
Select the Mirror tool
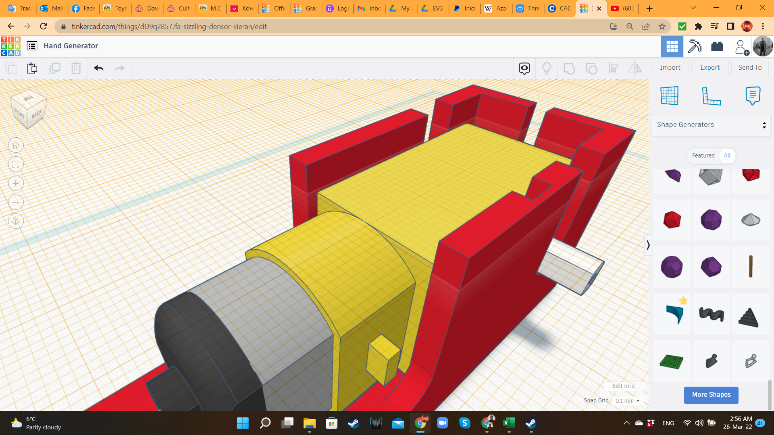point(635,68)
